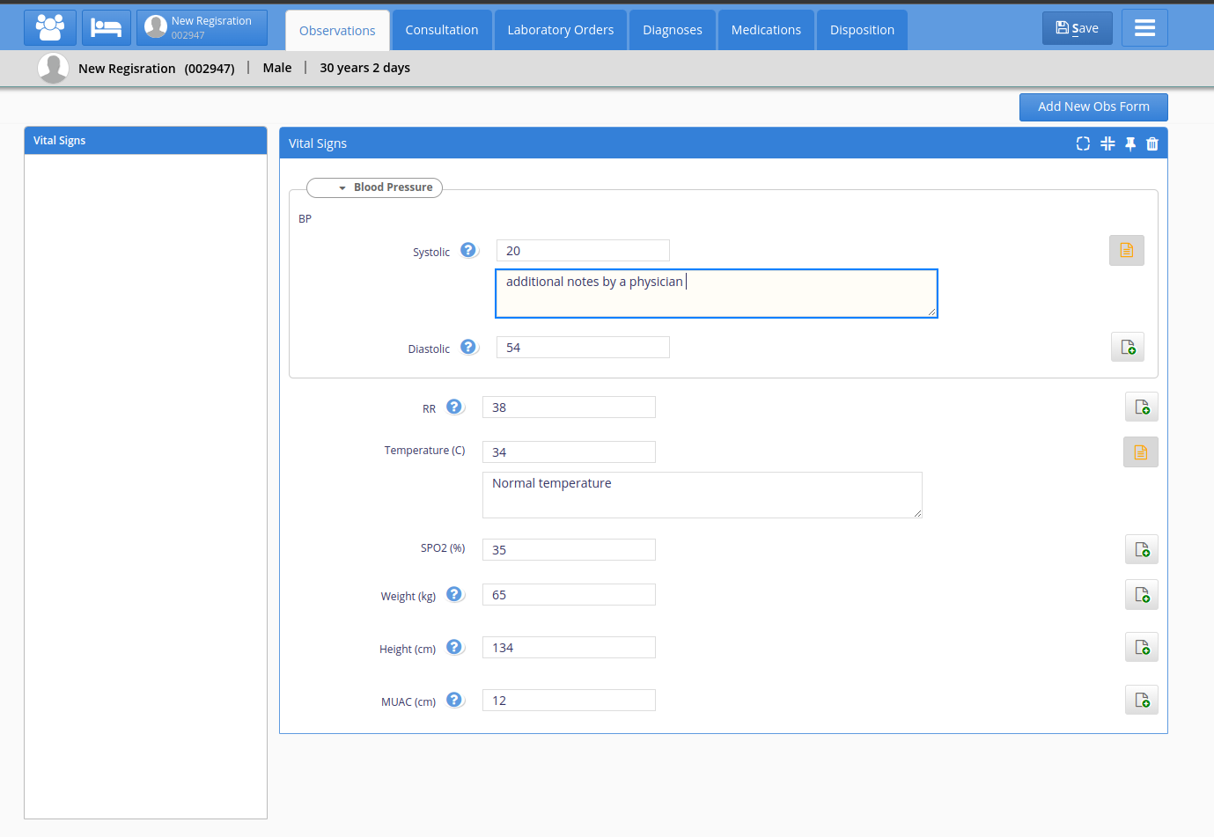Open the hamburger menu

tap(1144, 28)
